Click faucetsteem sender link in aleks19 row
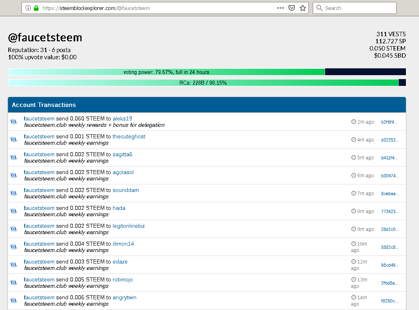 pos(39,118)
